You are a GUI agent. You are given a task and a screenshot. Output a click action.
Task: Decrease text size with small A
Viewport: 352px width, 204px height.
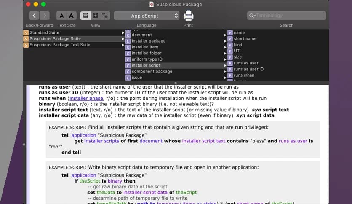61,16
